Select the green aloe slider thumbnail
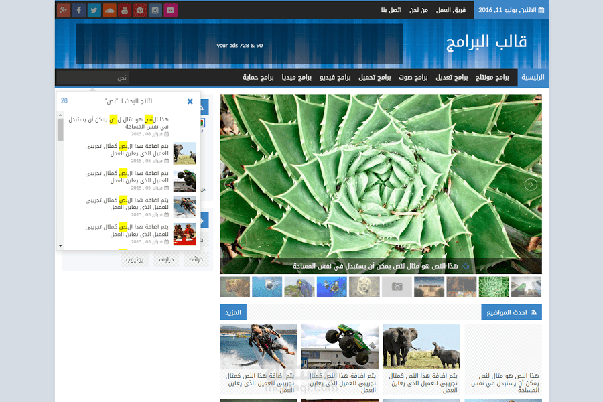Screen dimensions: 603x402 [494, 287]
